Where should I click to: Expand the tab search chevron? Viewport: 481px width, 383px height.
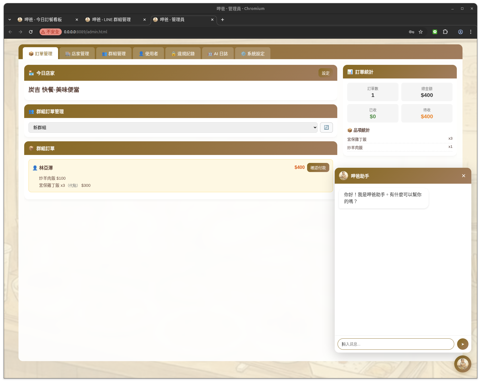[10, 20]
